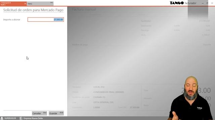Screen dimensions: 215x120
Task: Click the SUPERVISOR status bar text
Action: (10, 118)
